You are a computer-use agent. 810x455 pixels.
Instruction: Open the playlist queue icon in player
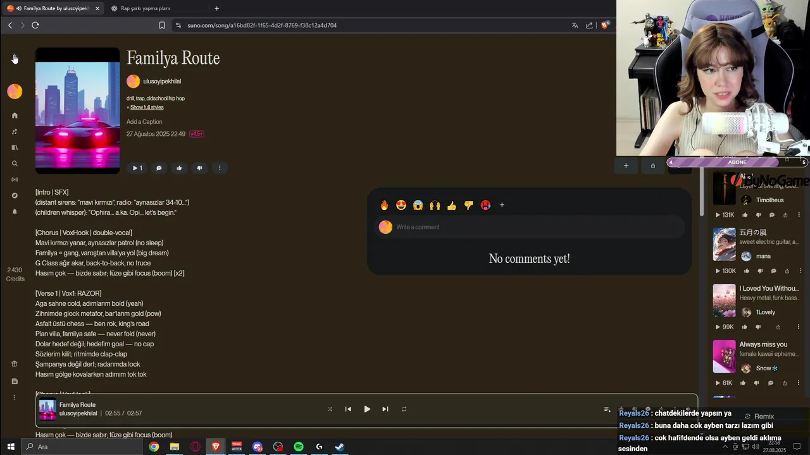tap(607, 409)
